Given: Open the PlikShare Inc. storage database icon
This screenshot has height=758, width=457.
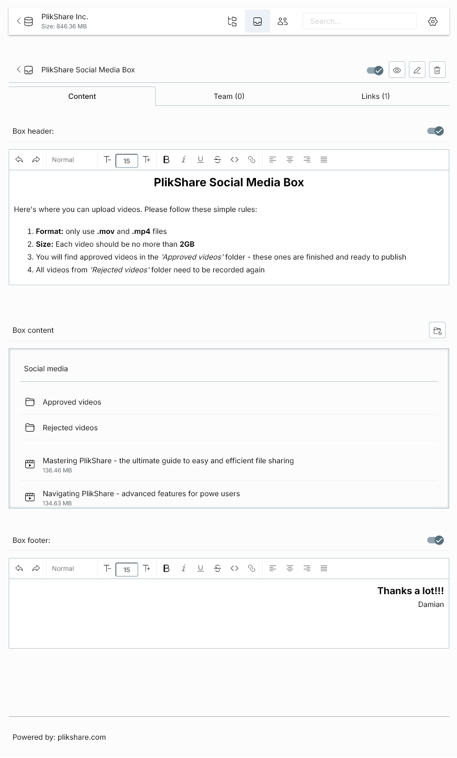Looking at the screenshot, I should (28, 21).
